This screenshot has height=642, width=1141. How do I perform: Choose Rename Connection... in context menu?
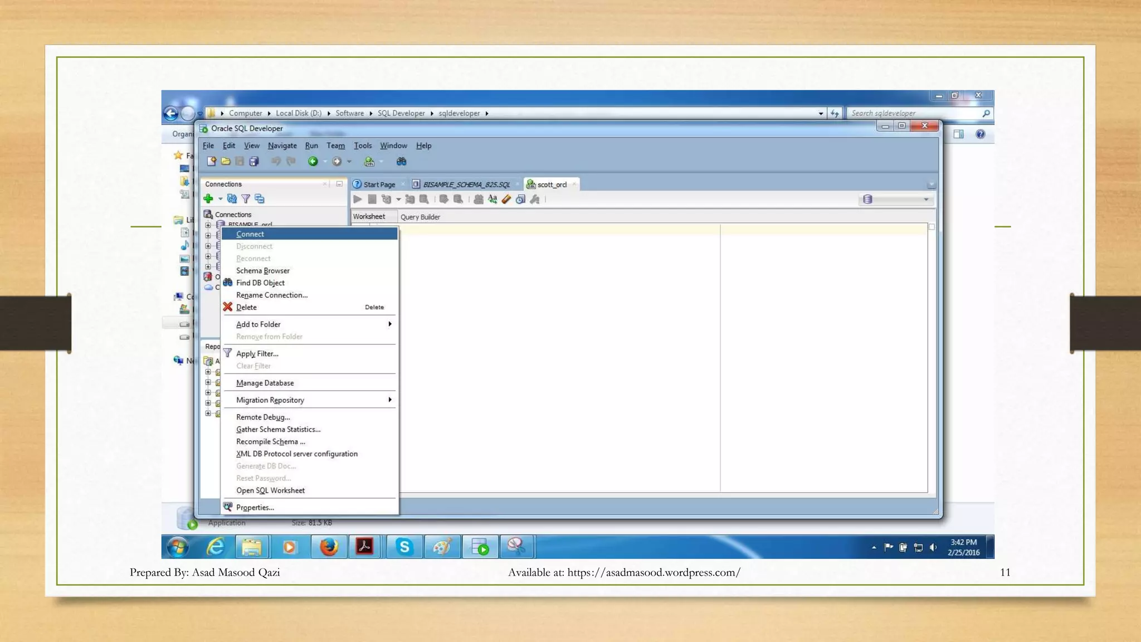click(x=310, y=295)
